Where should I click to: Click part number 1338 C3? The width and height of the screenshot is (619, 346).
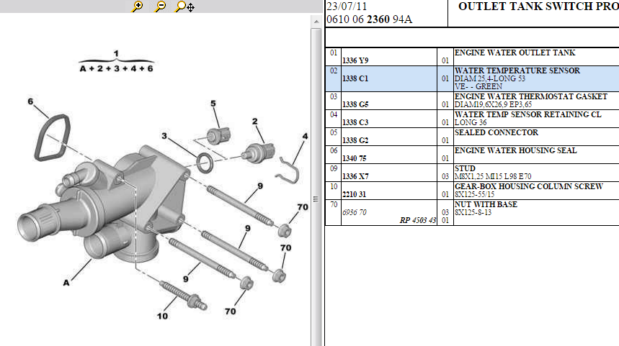point(355,122)
